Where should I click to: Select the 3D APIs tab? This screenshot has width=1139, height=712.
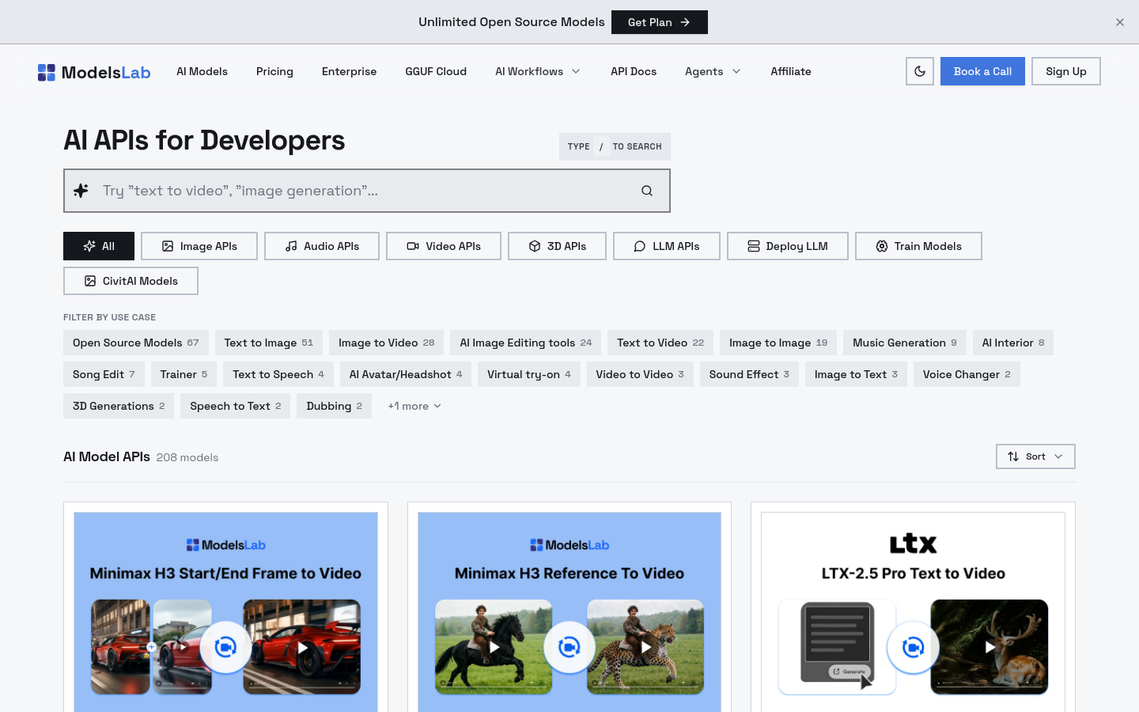(557, 246)
